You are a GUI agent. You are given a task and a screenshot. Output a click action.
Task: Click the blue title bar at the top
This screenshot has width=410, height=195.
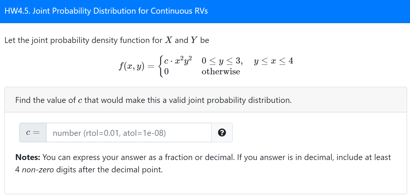click(205, 11)
